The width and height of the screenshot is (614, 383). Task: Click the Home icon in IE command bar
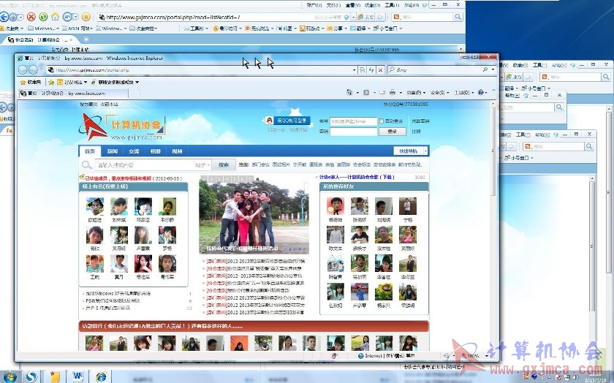tap(349, 92)
